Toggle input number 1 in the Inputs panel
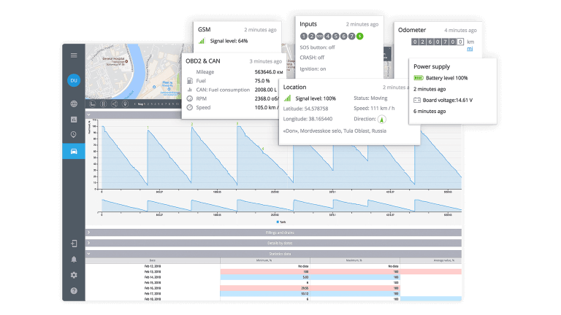 tap(303, 36)
